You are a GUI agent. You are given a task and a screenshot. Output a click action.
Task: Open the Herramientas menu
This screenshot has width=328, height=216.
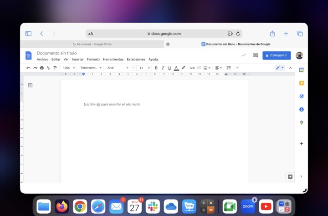pyautogui.click(x=113, y=59)
